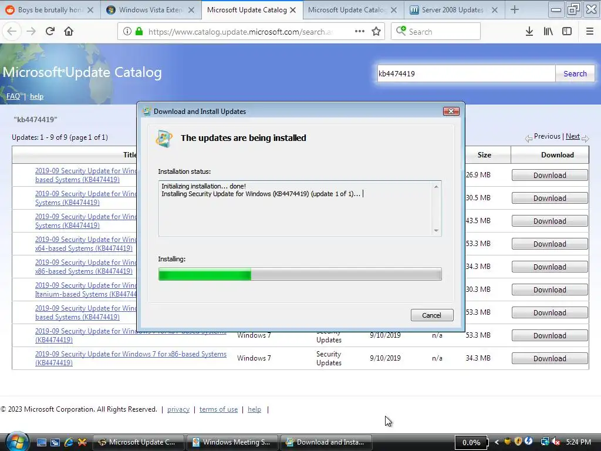This screenshot has height=451, width=601.
Task: Open the Firefox downloads panel
Action: [x=529, y=32]
